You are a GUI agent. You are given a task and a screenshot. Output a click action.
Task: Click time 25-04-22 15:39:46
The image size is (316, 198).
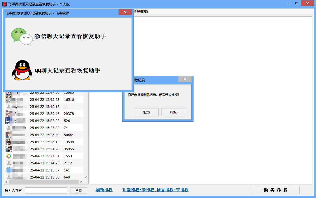coord(45,114)
